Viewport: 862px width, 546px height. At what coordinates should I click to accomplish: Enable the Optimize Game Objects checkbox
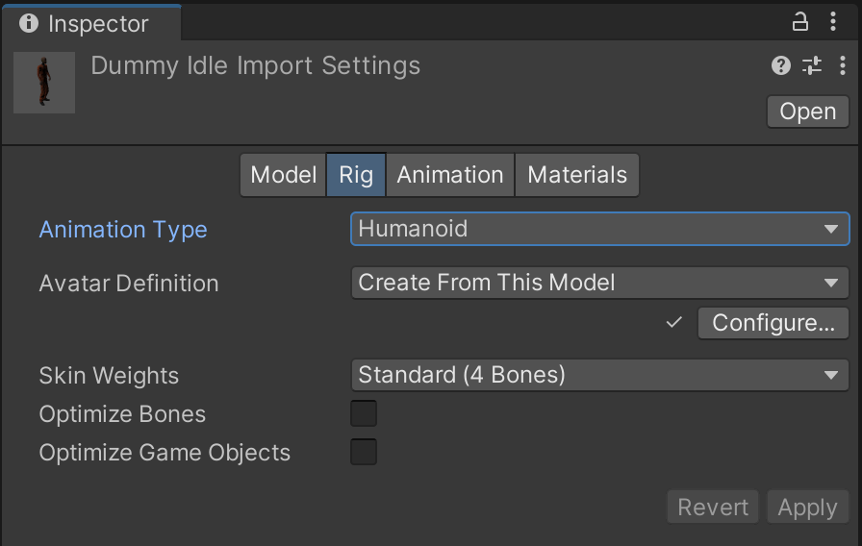coord(364,453)
